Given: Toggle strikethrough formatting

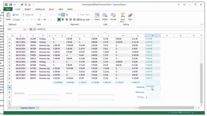Looking at the screenshot, I should pos(35,20).
